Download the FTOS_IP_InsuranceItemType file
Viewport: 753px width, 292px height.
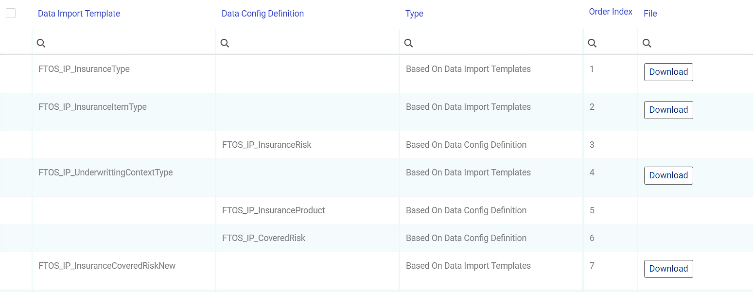point(668,110)
